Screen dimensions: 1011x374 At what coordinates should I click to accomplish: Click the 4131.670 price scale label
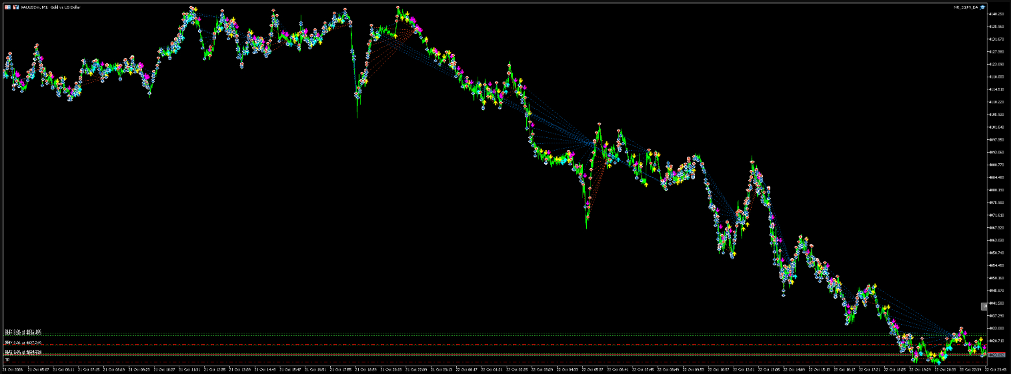[x=998, y=39]
